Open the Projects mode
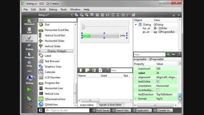This screenshot has height=115, width=204. click(29, 55)
